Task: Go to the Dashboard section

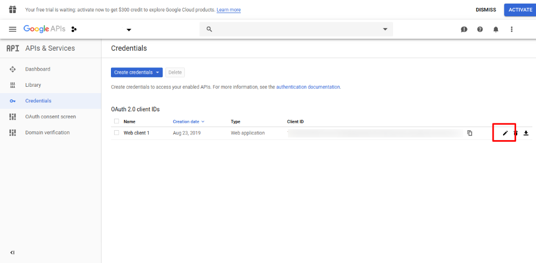Action: coord(38,69)
